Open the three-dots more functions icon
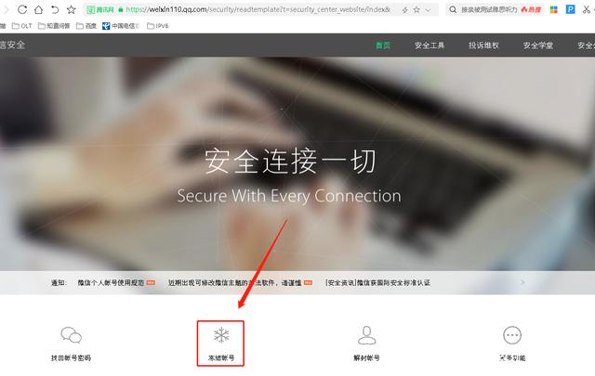Viewport: 595px width, 376px height. pos(512,335)
